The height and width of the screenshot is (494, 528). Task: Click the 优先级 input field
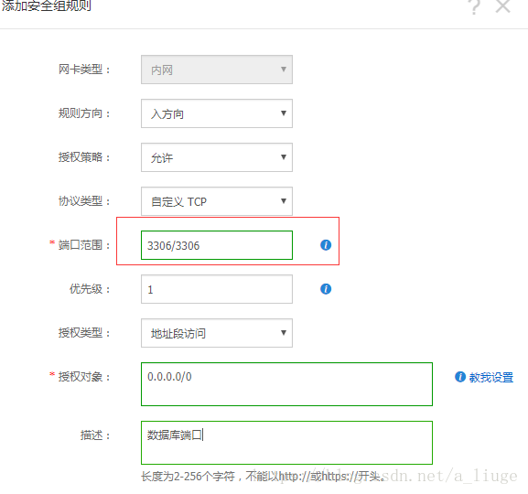click(x=217, y=289)
